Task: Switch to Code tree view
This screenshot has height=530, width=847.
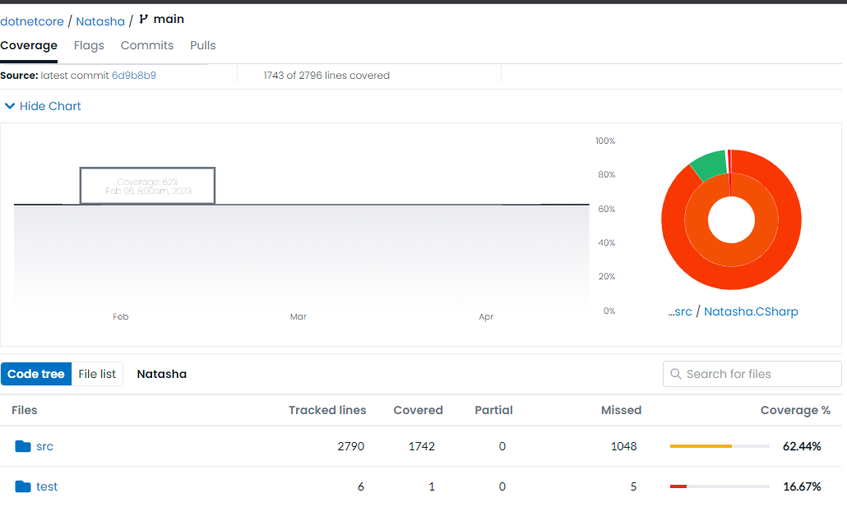Action: [x=36, y=374]
